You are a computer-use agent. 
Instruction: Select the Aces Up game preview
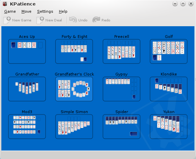[x=27, y=51]
